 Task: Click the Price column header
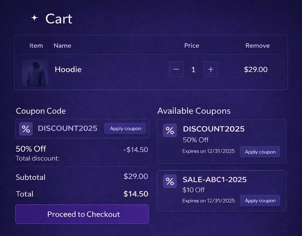(191, 46)
